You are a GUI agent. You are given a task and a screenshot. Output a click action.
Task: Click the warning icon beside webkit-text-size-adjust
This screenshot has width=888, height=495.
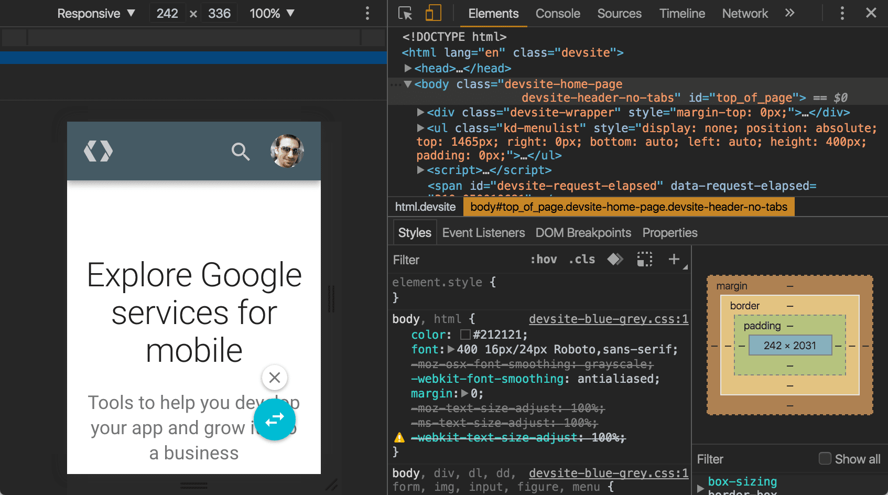[x=399, y=437]
